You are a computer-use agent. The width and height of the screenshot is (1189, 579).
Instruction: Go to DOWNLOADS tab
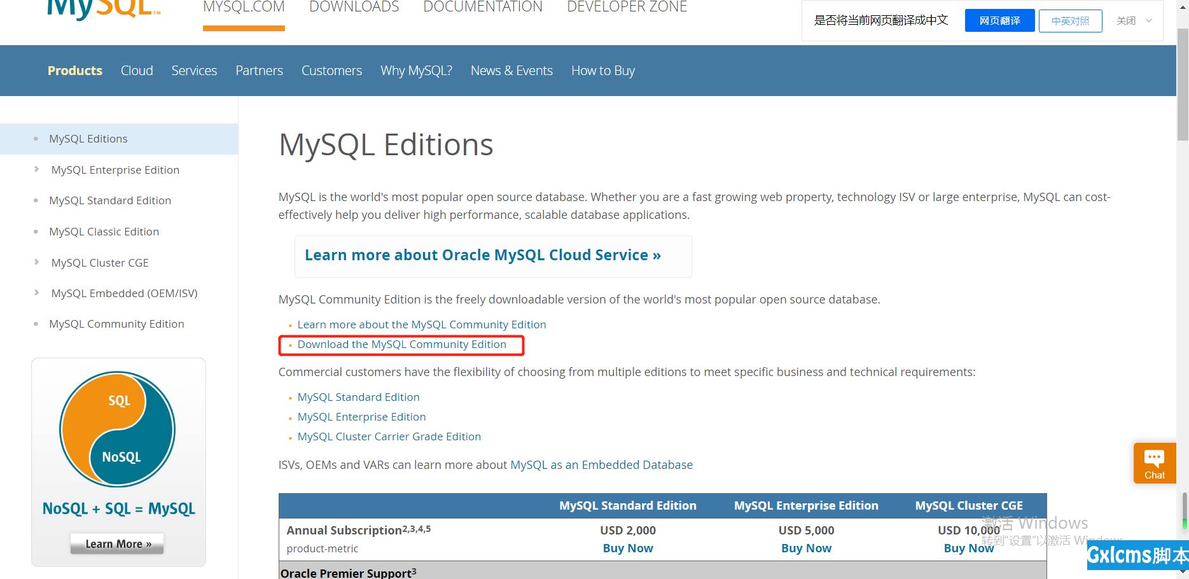pyautogui.click(x=354, y=8)
